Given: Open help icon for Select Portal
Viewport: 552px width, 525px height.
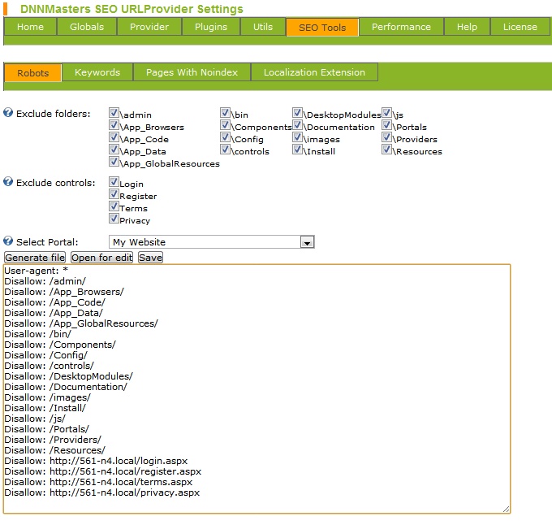Looking at the screenshot, I should pyautogui.click(x=8, y=241).
